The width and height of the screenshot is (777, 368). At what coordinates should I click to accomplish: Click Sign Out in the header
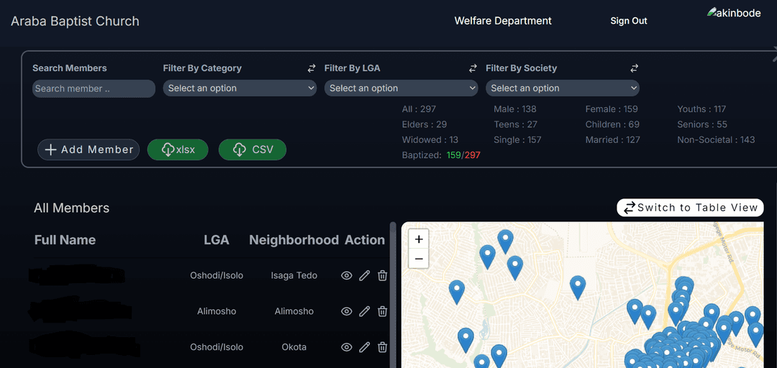tap(629, 21)
